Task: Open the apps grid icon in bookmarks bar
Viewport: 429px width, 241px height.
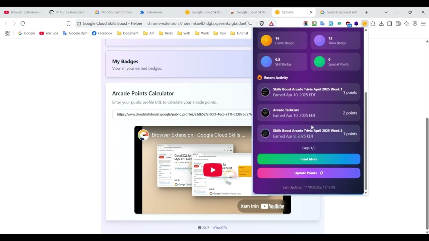Action: (x=7, y=33)
